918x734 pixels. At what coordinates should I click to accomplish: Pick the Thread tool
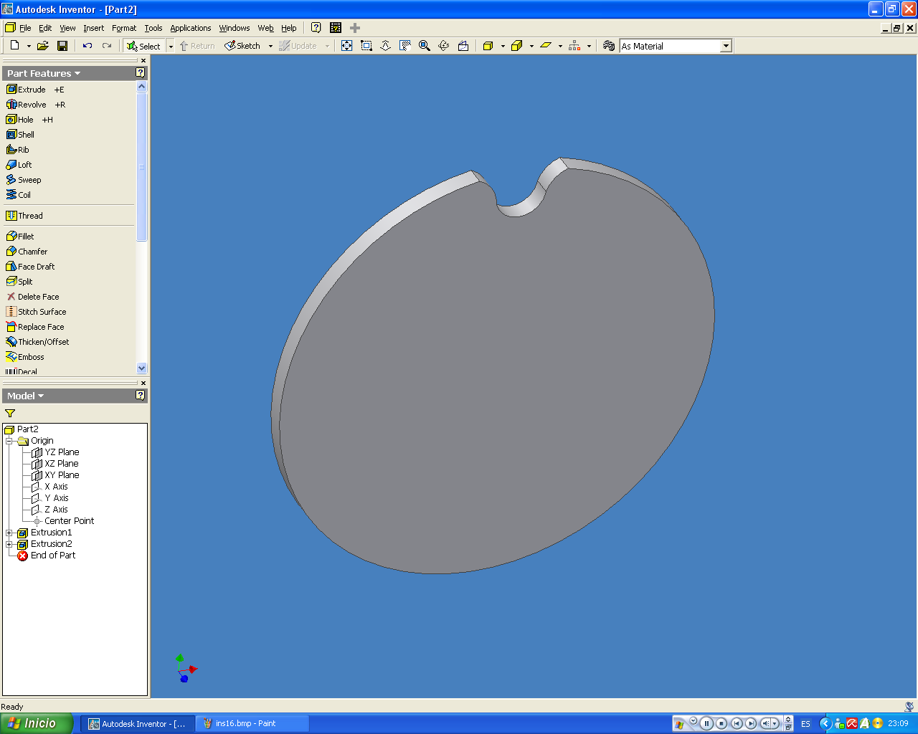(x=24, y=216)
